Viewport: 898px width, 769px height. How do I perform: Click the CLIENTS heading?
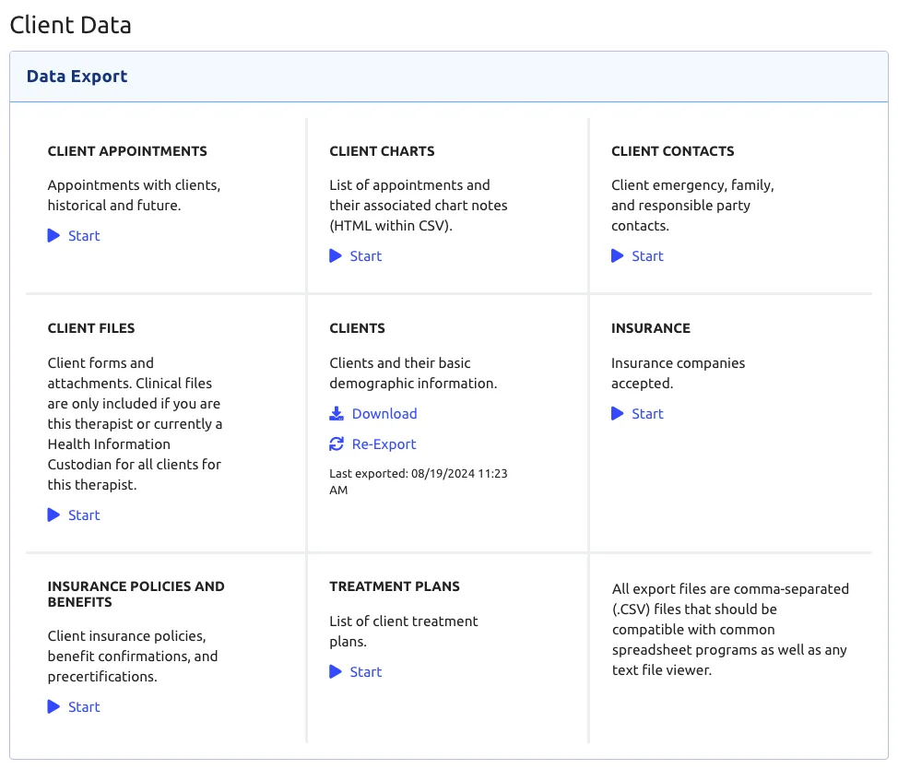pos(358,328)
